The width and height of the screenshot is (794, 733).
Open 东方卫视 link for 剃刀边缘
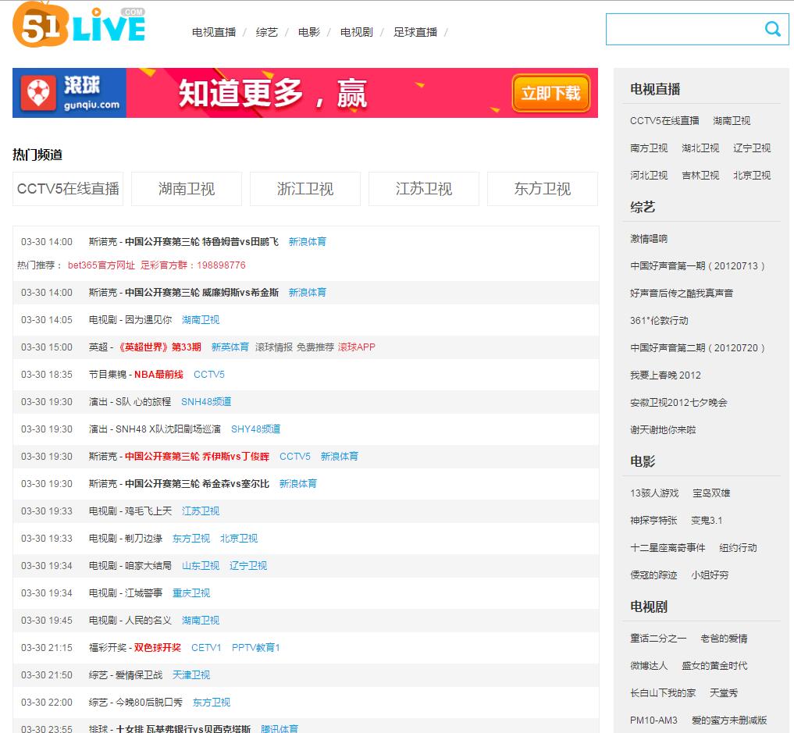tap(191, 539)
